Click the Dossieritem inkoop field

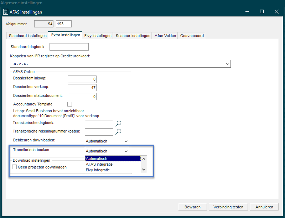pos(82,79)
